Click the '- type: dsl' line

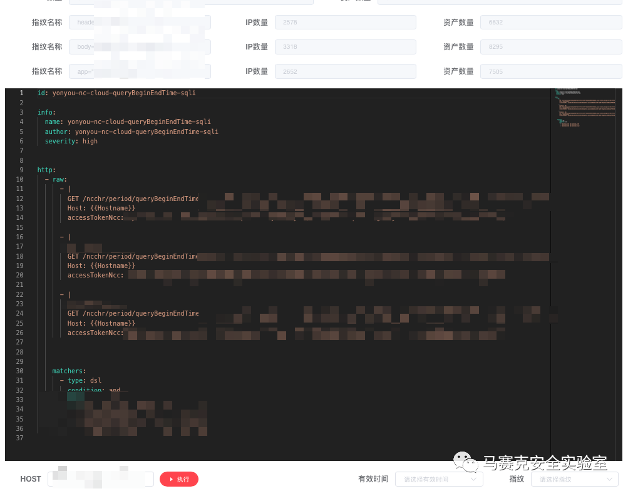(81, 381)
